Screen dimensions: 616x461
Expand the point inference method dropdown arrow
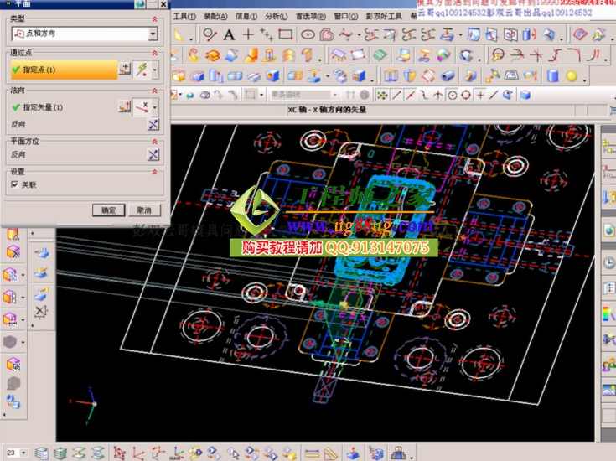tap(155, 69)
